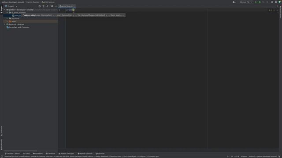The height and width of the screenshot is (158, 282).
Task: Expand the venv folder
Action: (x=7, y=22)
